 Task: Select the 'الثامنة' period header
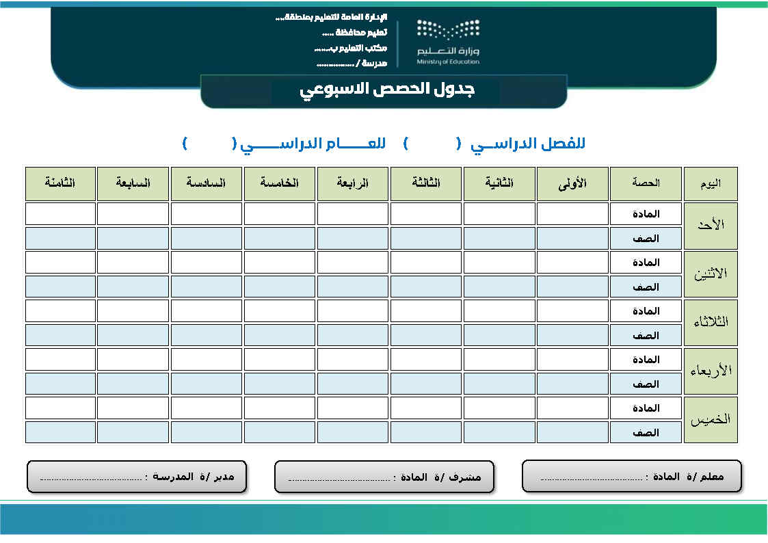[x=60, y=183]
